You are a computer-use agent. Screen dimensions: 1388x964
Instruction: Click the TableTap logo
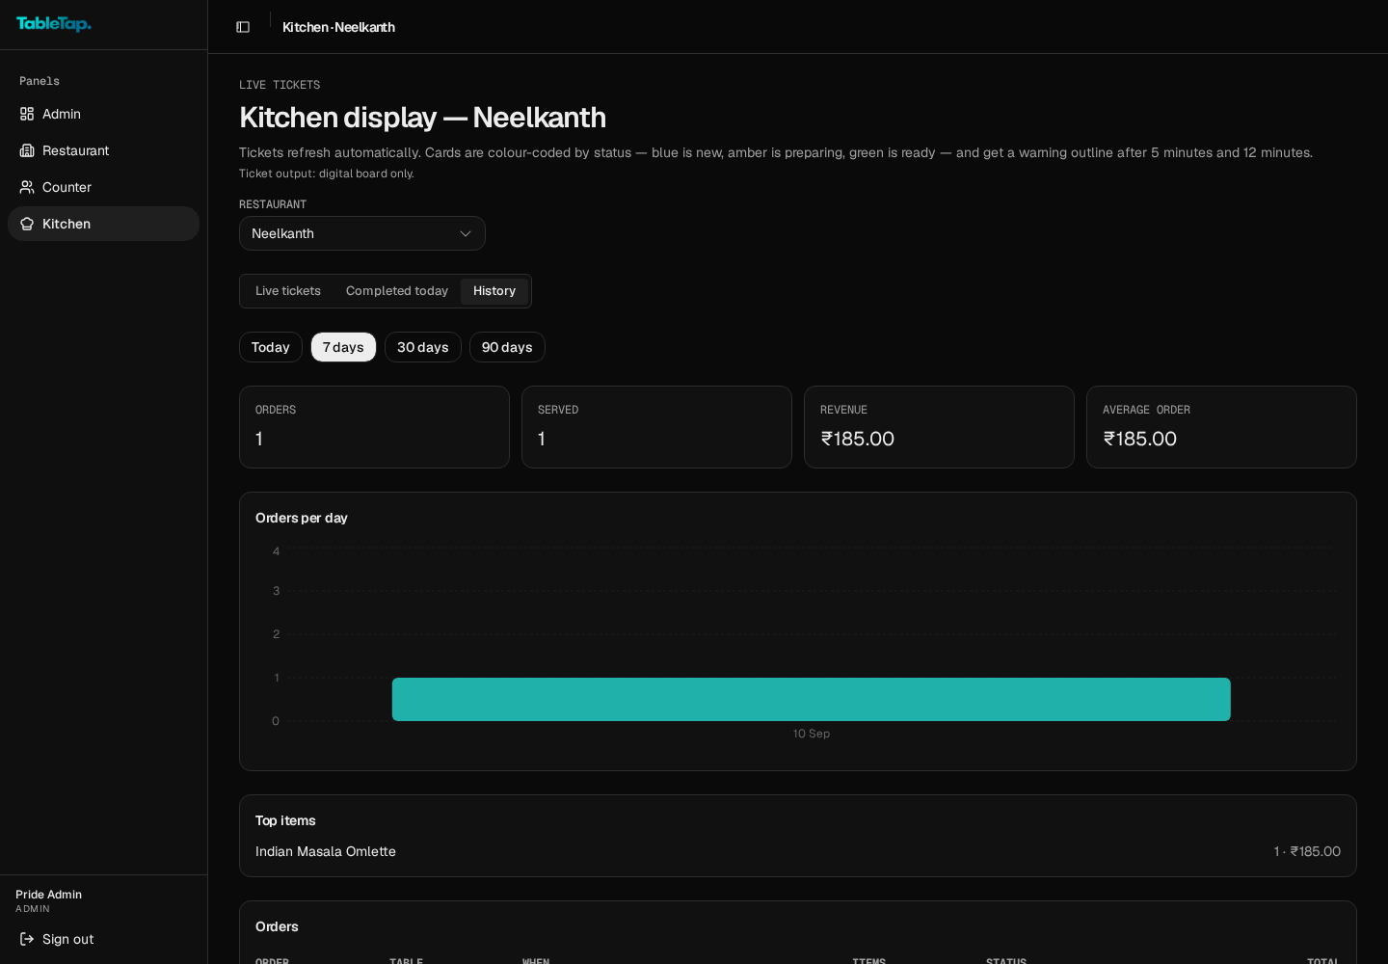[54, 24]
